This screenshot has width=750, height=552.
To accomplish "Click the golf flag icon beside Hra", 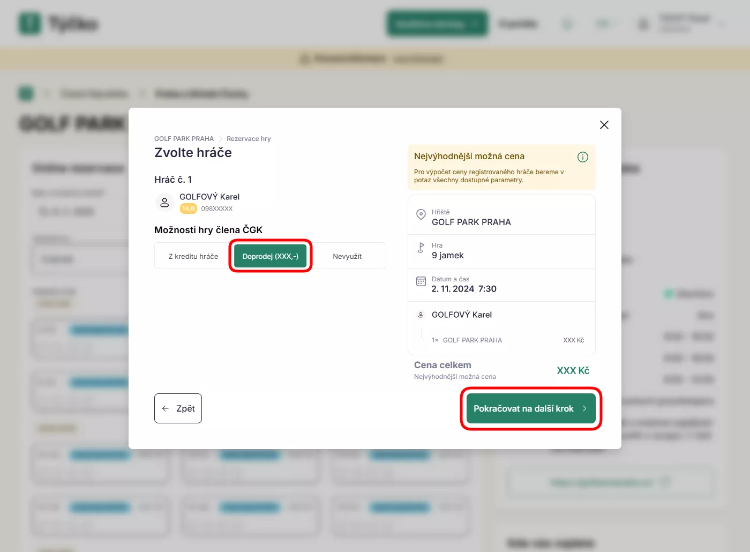I will point(421,248).
